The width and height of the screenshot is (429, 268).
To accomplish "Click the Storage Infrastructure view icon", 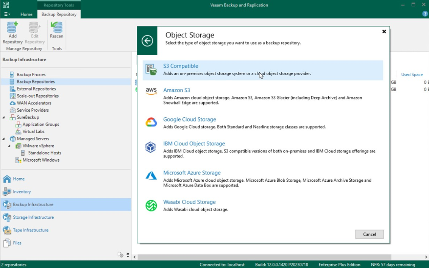I will (7, 217).
